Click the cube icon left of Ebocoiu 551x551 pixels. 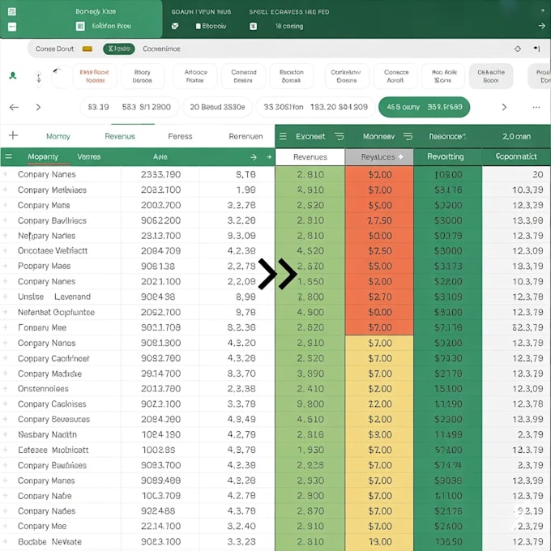click(175, 26)
